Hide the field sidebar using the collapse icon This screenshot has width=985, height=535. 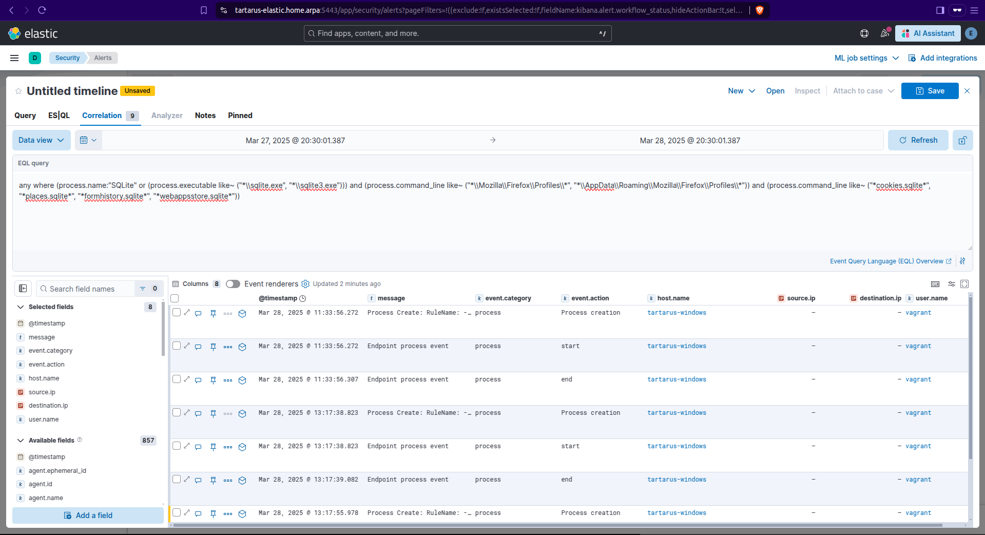point(23,289)
